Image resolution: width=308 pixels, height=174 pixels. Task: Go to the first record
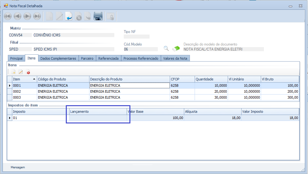pyautogui.click(x=8, y=16)
